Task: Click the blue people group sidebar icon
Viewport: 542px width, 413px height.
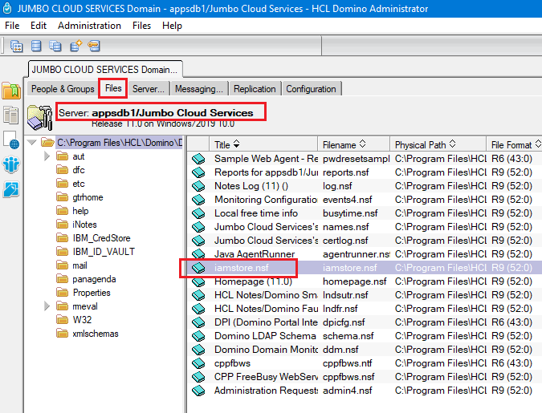Action: [11, 164]
